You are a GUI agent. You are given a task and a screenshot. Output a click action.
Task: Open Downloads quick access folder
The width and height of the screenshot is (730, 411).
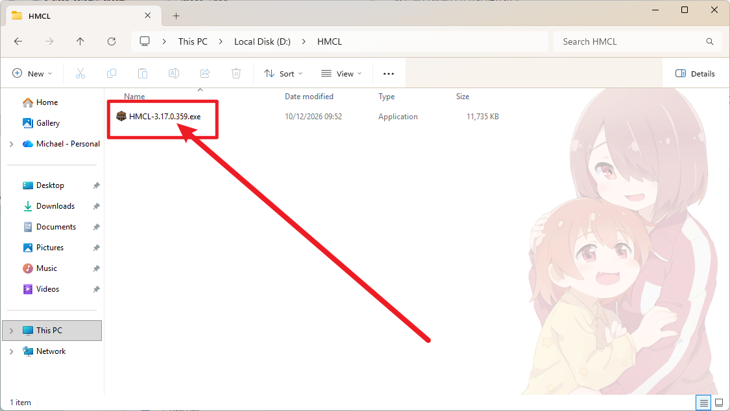coord(55,206)
